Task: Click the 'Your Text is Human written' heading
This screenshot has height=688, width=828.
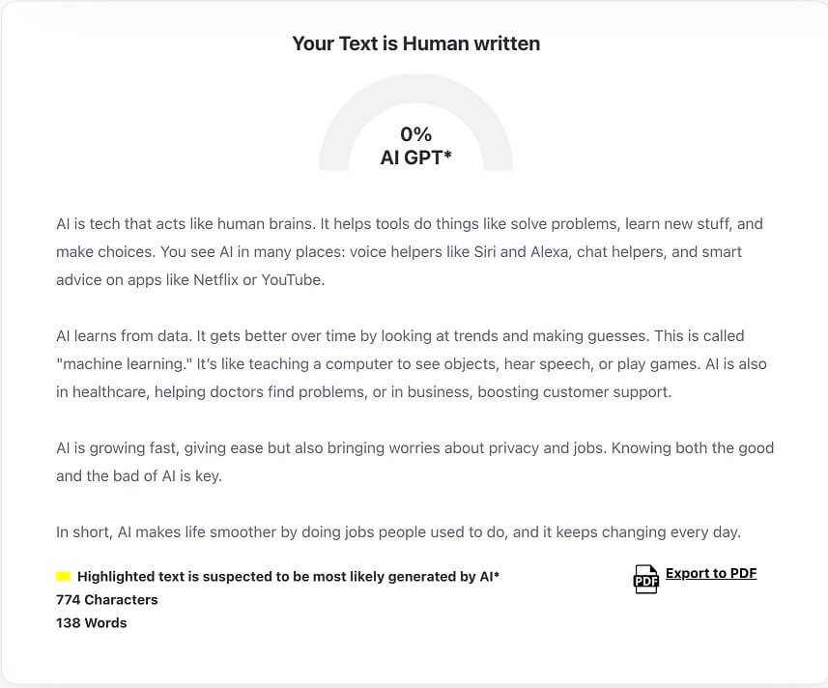Action: tap(415, 43)
